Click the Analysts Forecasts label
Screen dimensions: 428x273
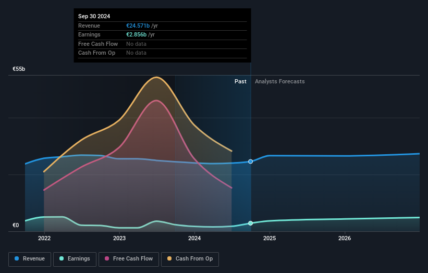[x=280, y=81]
